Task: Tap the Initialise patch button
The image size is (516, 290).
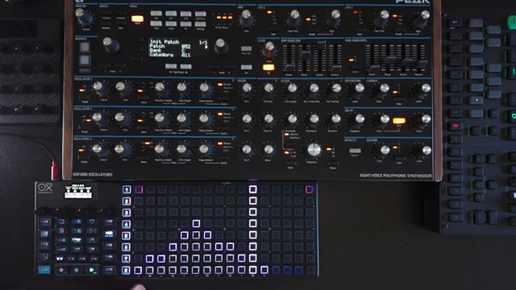Action: point(106,14)
